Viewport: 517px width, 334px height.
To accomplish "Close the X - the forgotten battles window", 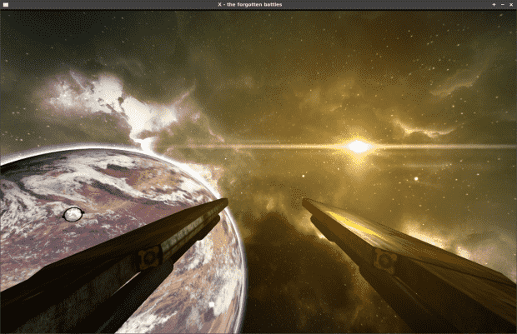I will pyautogui.click(x=510, y=4).
